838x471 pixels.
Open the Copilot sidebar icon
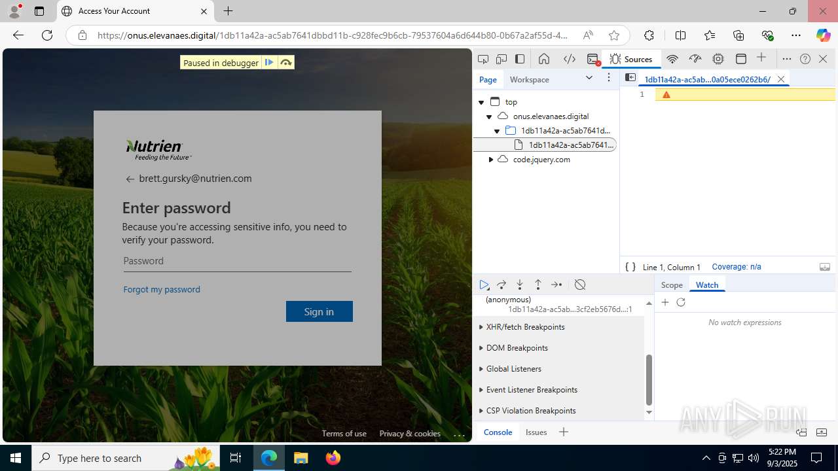pos(823,35)
